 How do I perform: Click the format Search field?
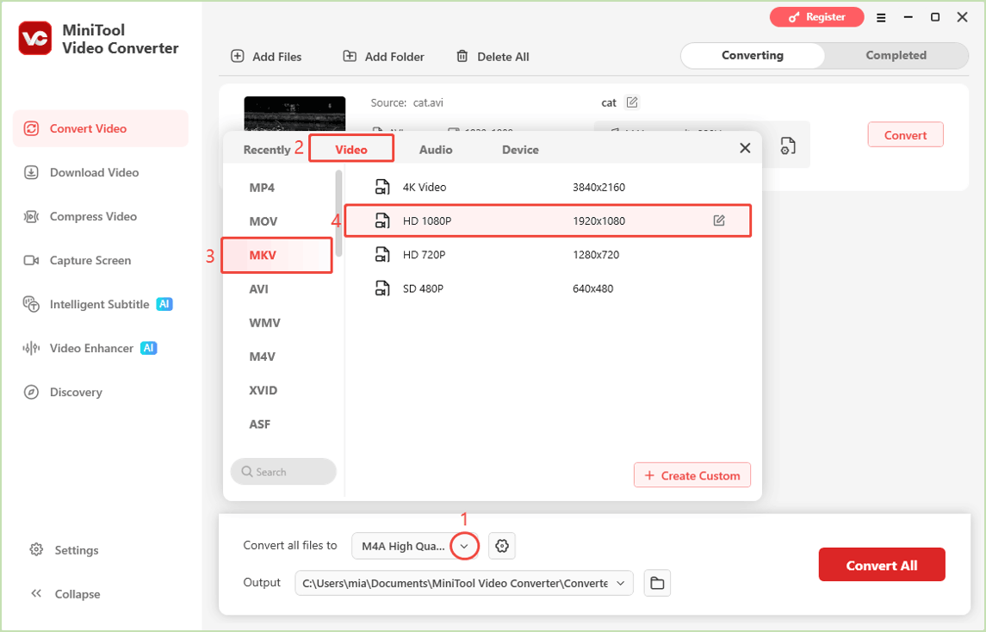pyautogui.click(x=283, y=472)
